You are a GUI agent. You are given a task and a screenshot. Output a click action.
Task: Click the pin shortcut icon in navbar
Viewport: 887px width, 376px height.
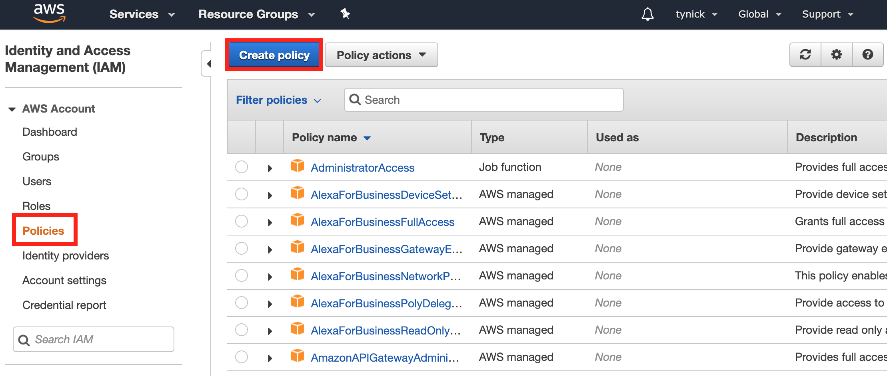pyautogui.click(x=345, y=14)
